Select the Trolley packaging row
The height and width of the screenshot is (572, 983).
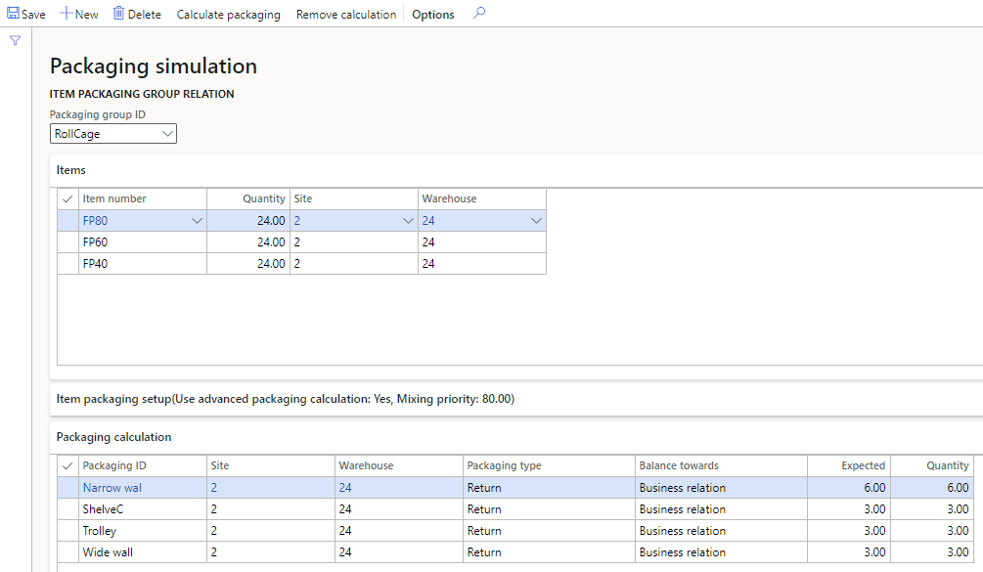point(100,531)
